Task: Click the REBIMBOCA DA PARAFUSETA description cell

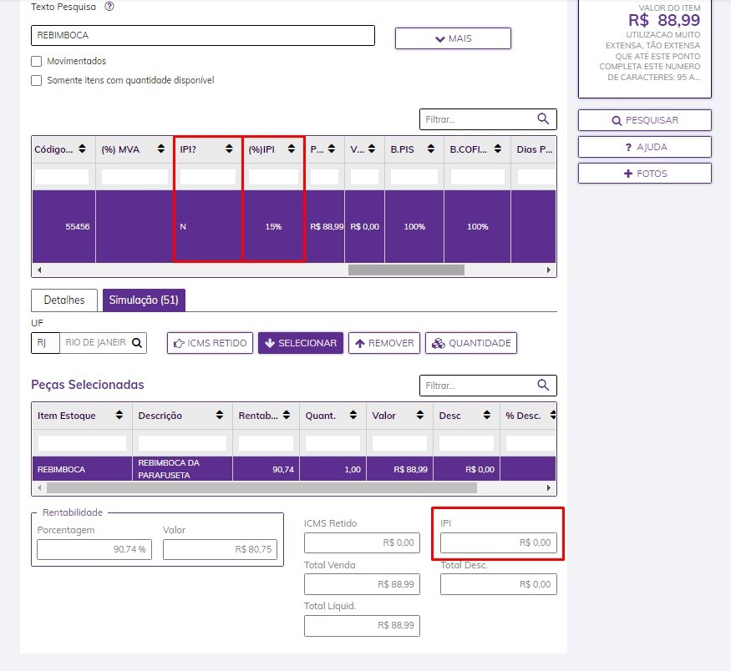Action: click(x=182, y=469)
